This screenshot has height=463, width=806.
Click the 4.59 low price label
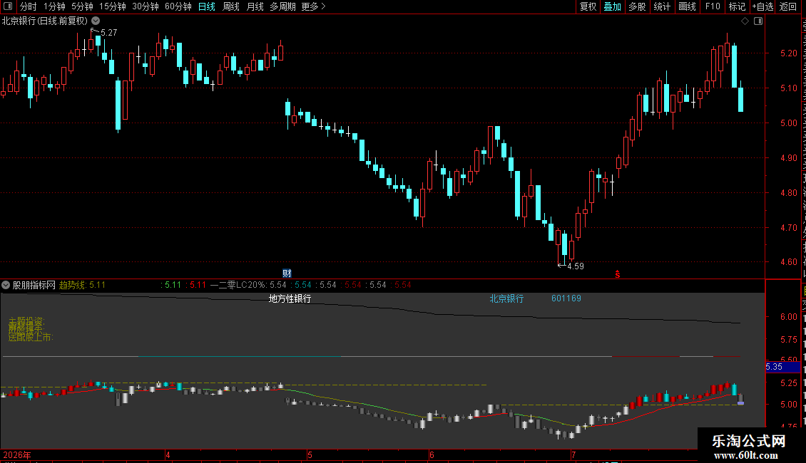(575, 266)
